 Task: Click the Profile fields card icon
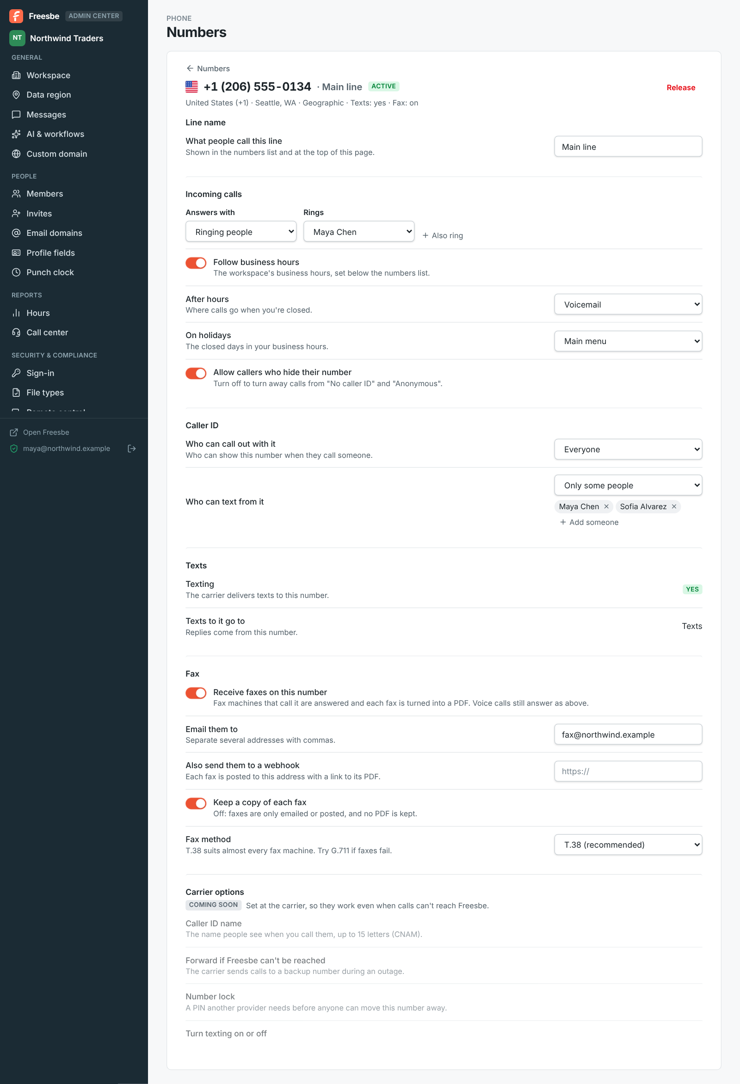(16, 253)
